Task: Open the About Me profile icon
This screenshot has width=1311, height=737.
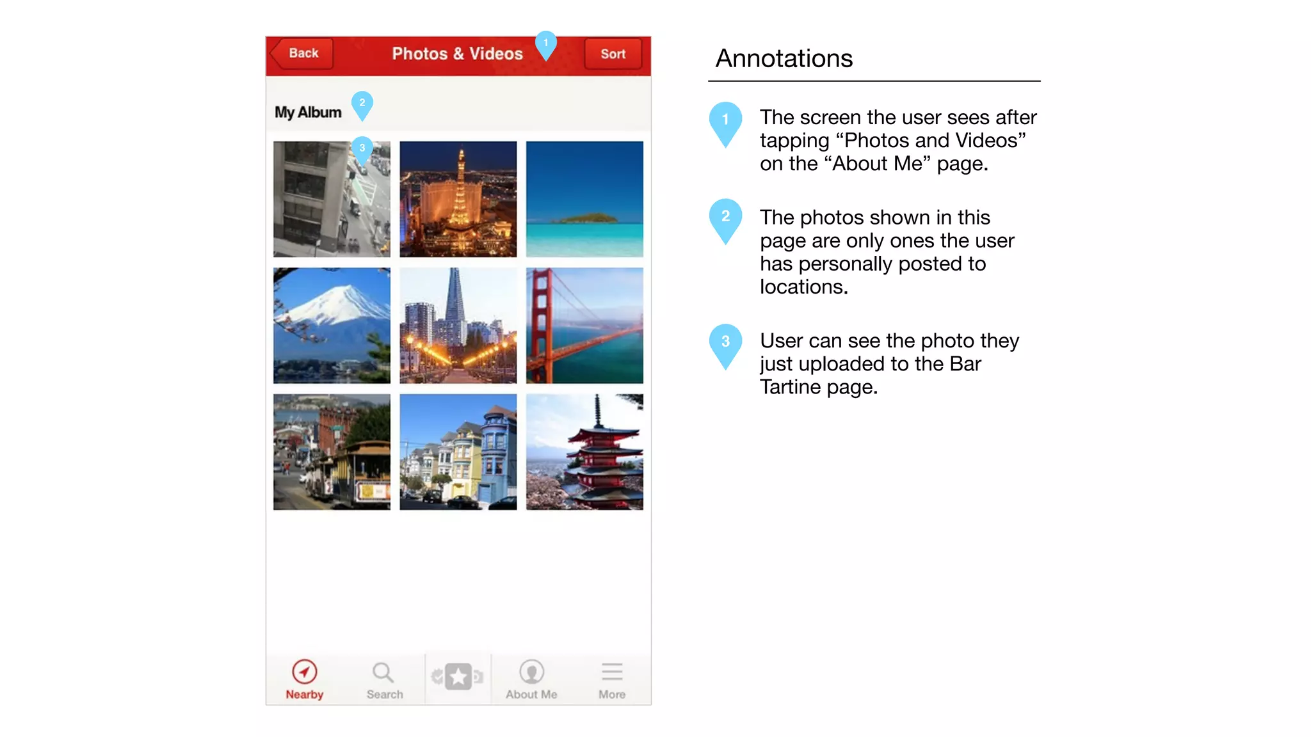Action: [531, 672]
